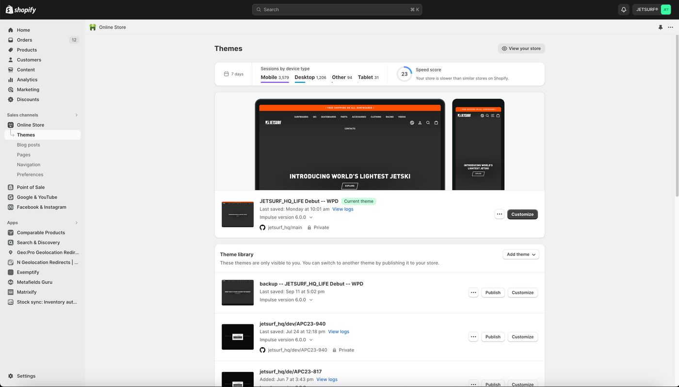Select the Tablet sessions tab
Screen dimensions: 679x387
point(368,78)
